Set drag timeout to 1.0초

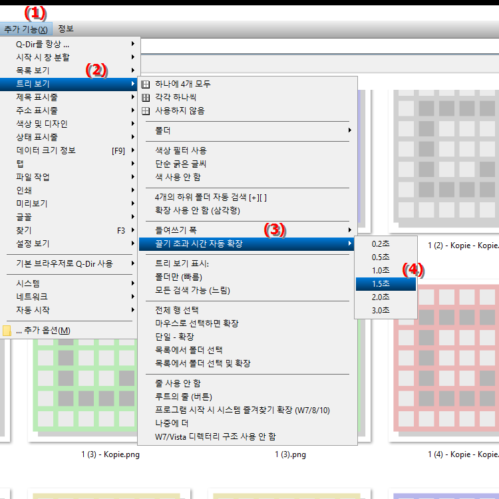pos(386,271)
